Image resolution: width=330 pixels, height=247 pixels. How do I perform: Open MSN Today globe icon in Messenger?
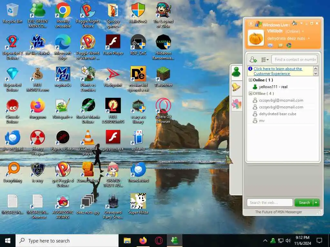pos(289,45)
